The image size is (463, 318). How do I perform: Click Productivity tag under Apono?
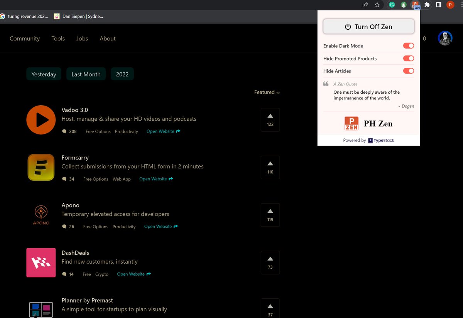[124, 227]
